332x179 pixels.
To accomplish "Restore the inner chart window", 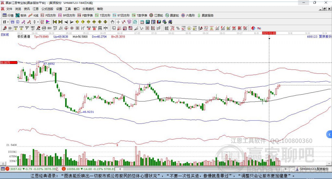I will (325, 9).
